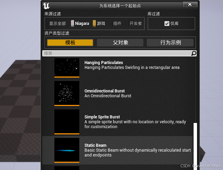This screenshot has width=223, height=170.
Task: Click the Simple Sprite Burst title
Action: pos(102,117)
